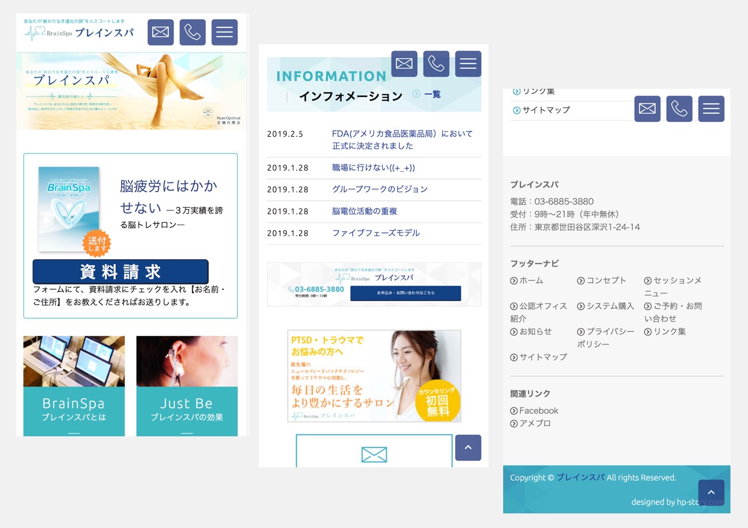Open ファイブフェーズモデル news item

(376, 233)
